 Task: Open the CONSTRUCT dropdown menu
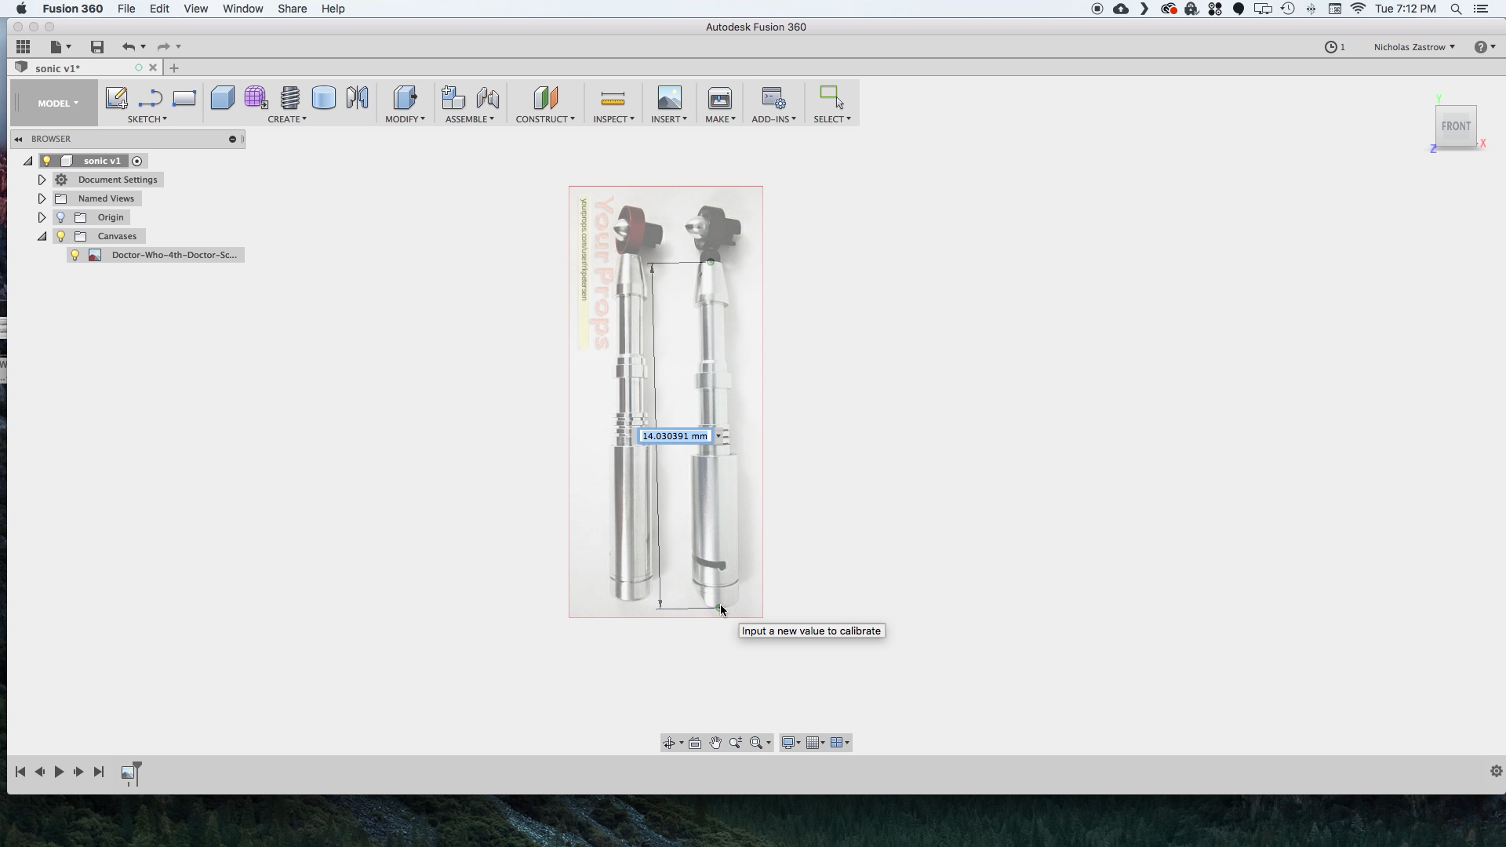click(545, 119)
